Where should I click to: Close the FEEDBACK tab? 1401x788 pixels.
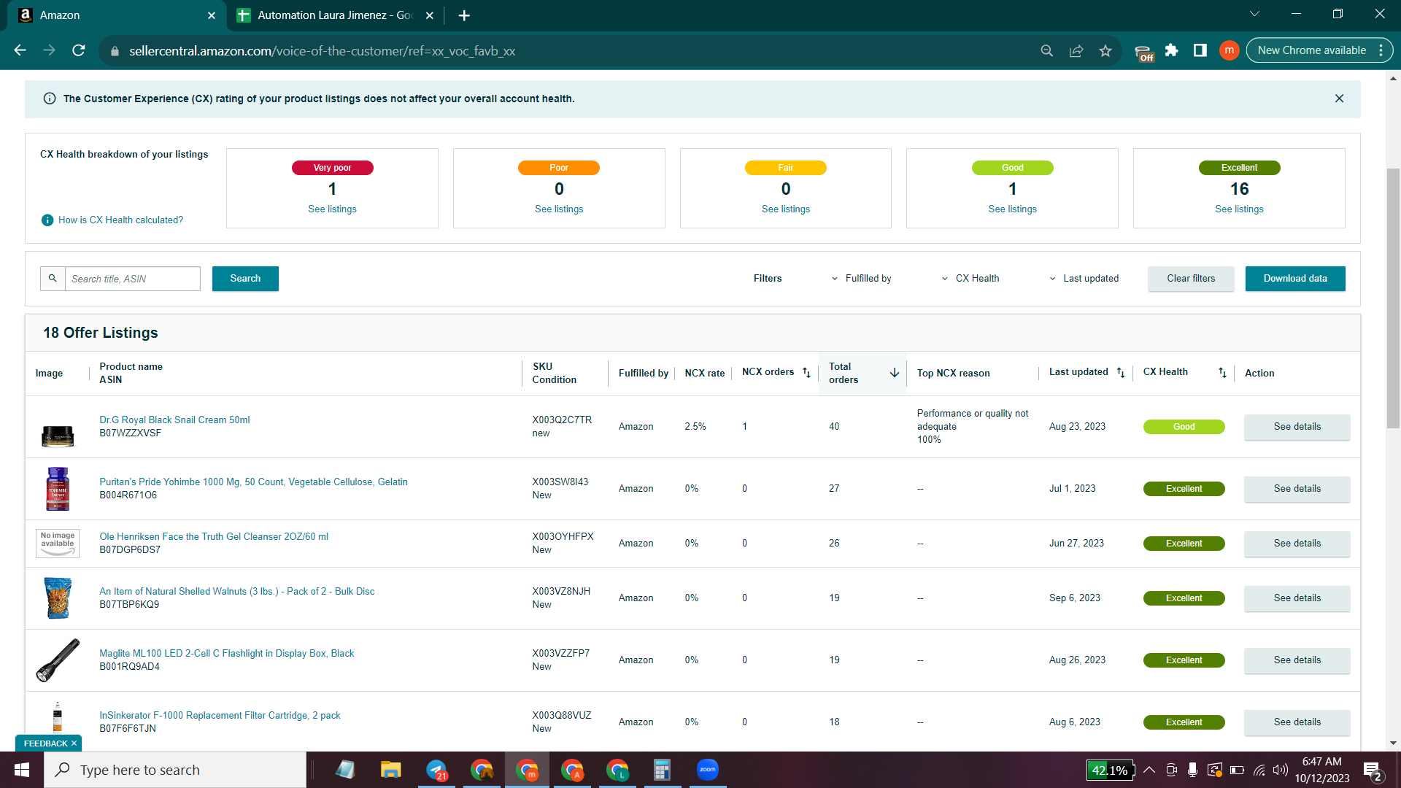(x=74, y=743)
